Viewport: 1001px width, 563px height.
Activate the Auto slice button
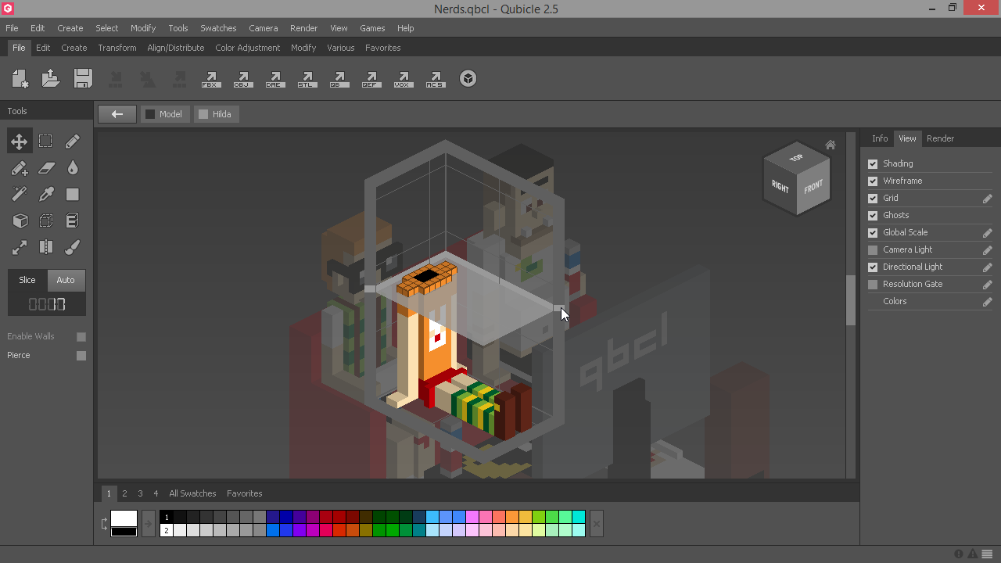(x=66, y=280)
